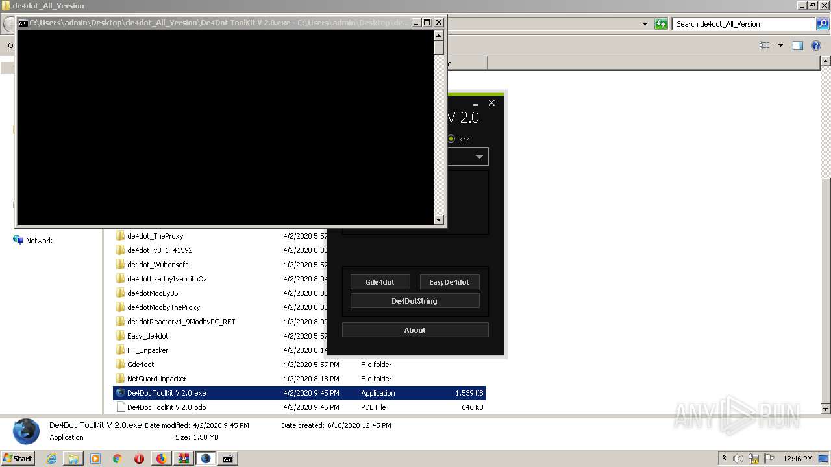Click the Action Center flag icon

click(x=768, y=459)
